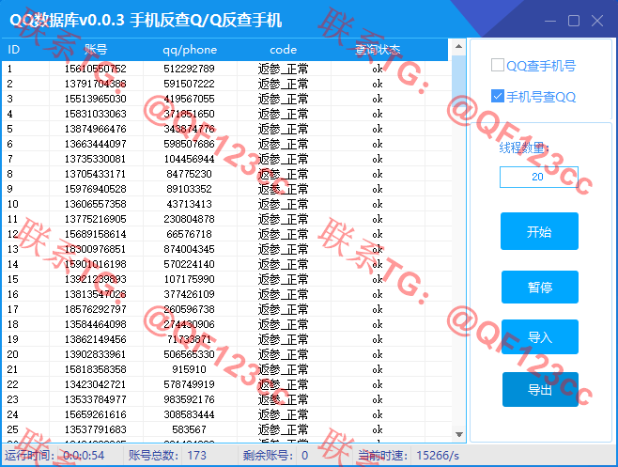Image resolution: width=618 pixels, height=467 pixels.
Task: Click qq value 66576718
Action: [x=189, y=234]
